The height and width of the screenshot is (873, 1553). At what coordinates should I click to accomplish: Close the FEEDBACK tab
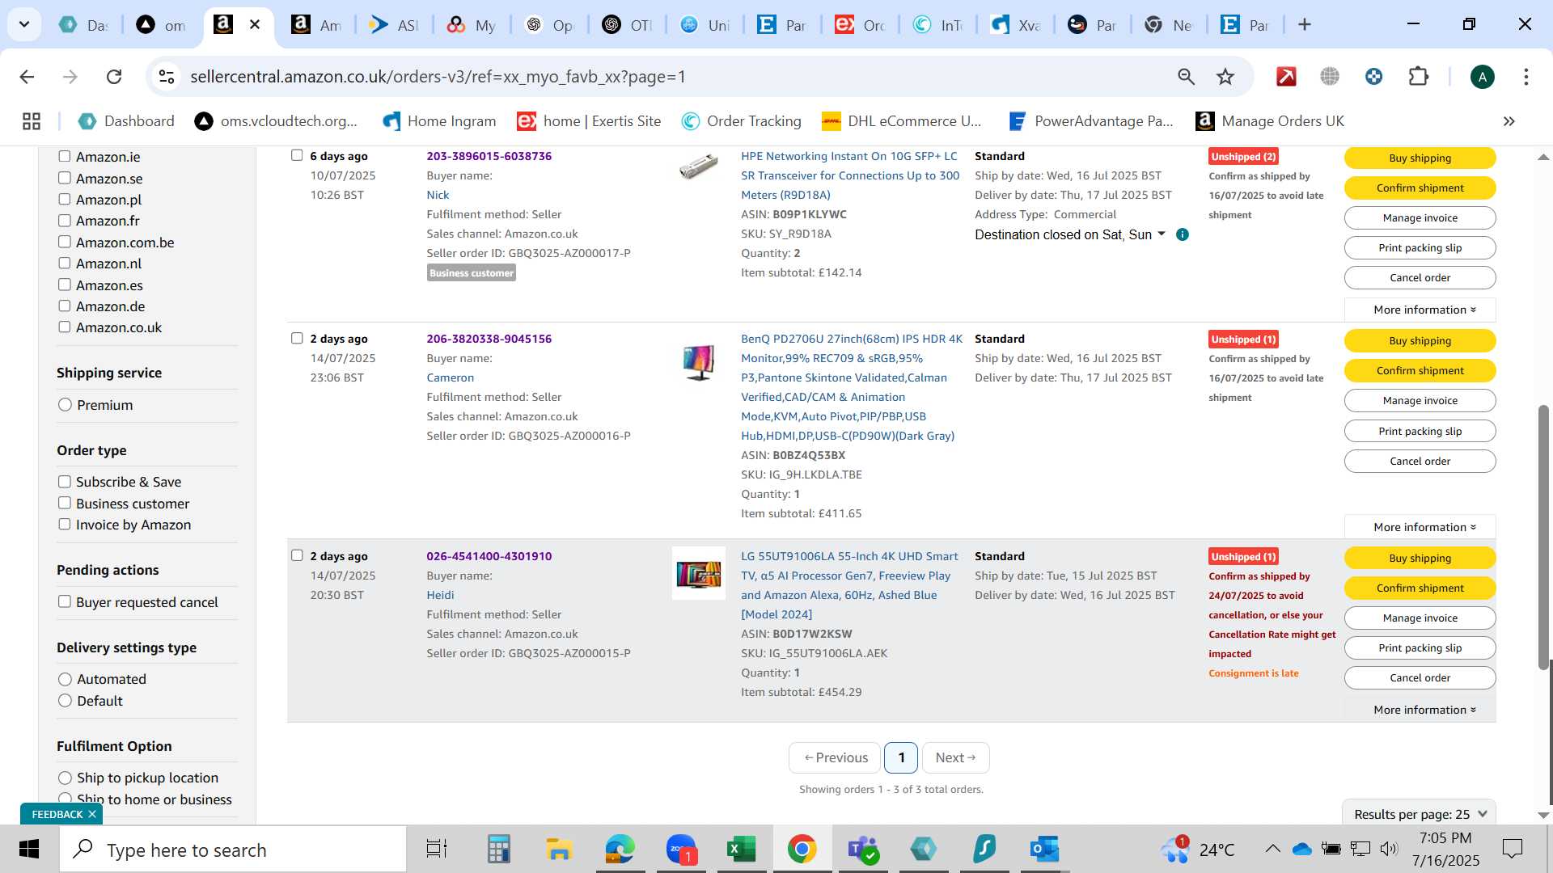[92, 814]
